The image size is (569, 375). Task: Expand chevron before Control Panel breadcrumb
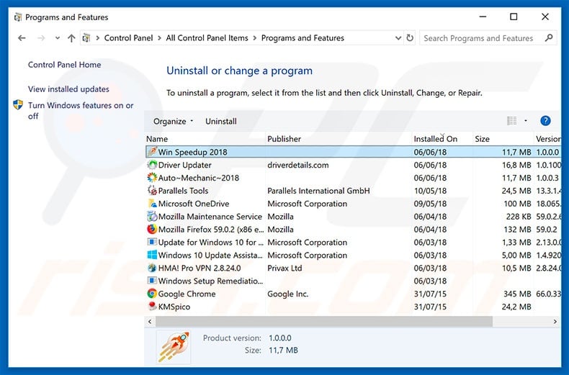97,37
